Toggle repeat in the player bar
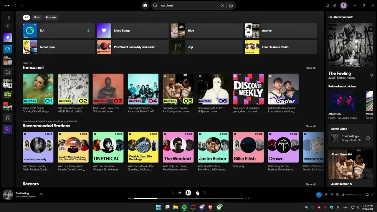 pyautogui.click(x=204, y=193)
